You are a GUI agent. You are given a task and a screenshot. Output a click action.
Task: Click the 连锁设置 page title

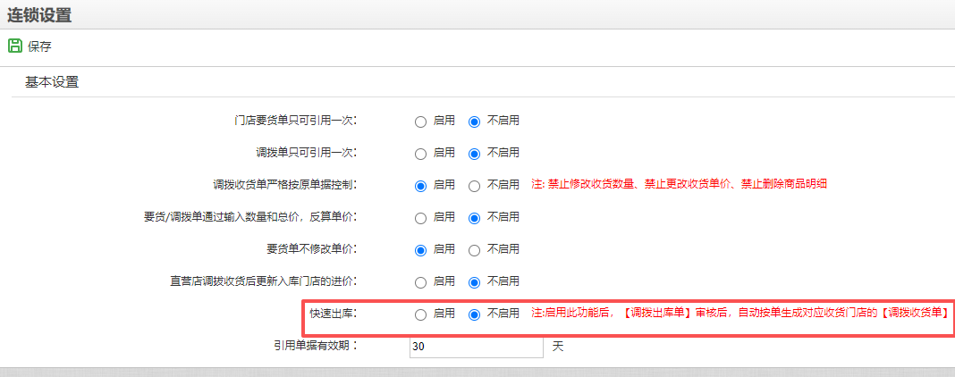(x=39, y=15)
